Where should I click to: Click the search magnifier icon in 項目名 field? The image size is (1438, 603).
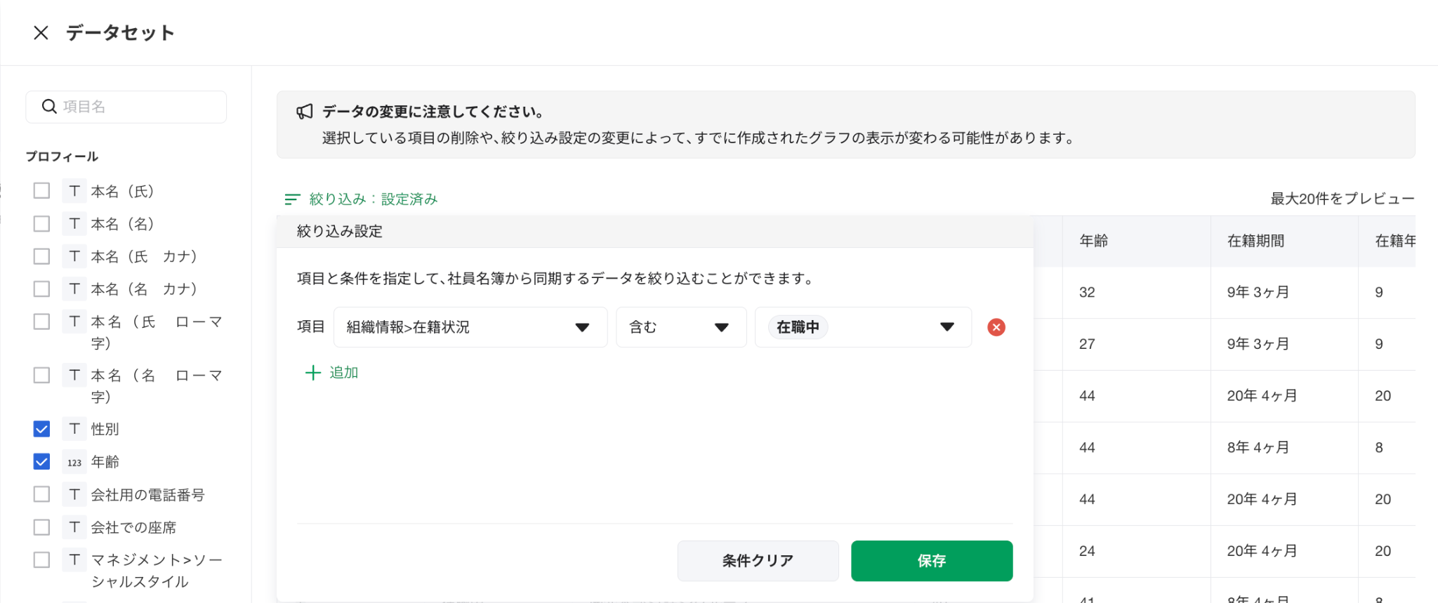(49, 107)
